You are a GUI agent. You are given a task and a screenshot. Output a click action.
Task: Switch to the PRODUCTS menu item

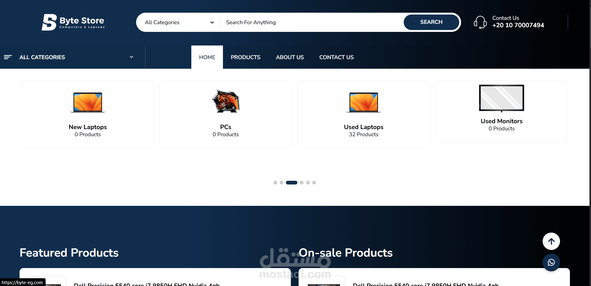coord(245,57)
